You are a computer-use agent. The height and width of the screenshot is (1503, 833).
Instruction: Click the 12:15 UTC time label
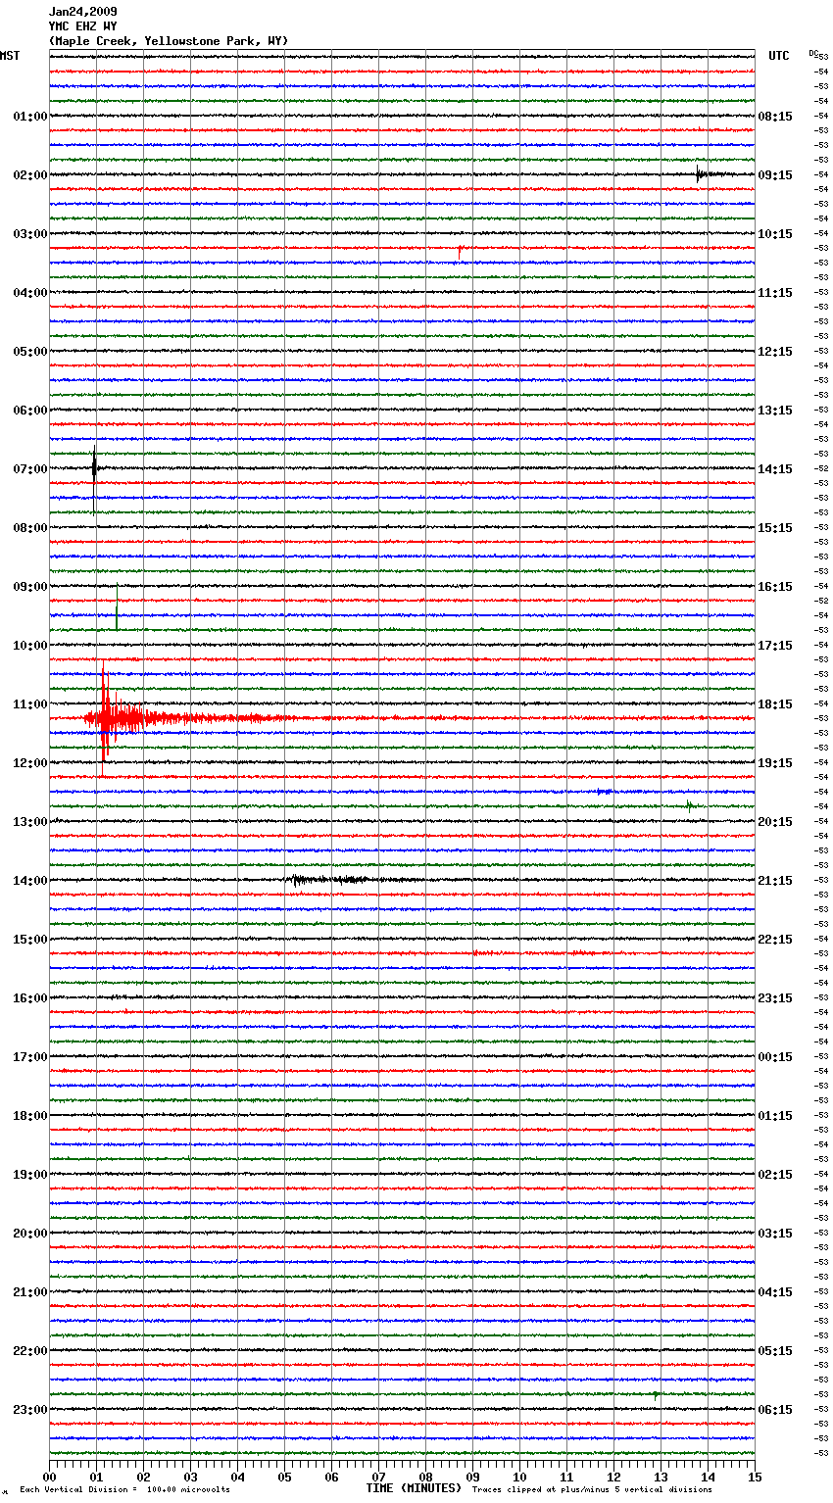click(775, 352)
